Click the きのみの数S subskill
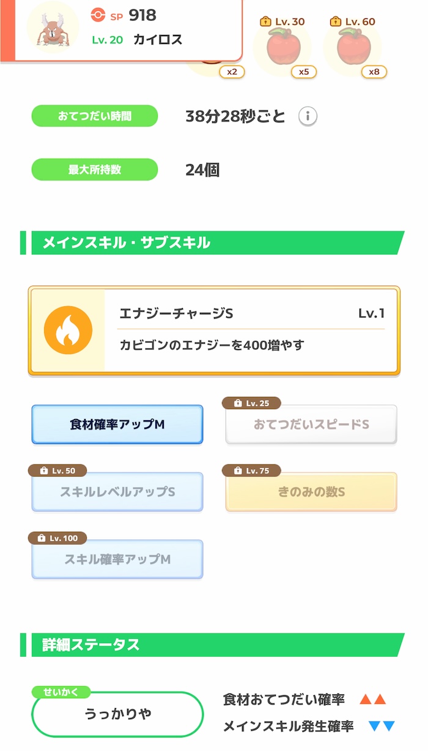The height and width of the screenshot is (751, 428). point(311,492)
